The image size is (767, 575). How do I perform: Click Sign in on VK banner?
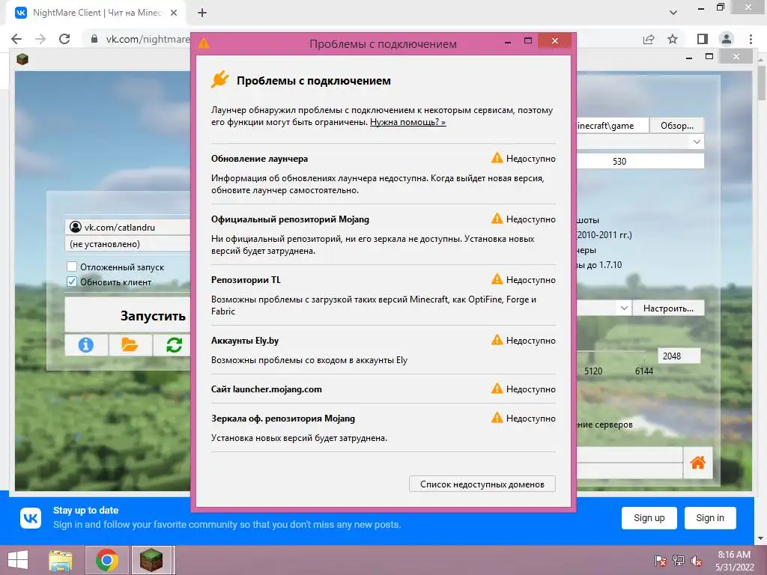point(710,518)
